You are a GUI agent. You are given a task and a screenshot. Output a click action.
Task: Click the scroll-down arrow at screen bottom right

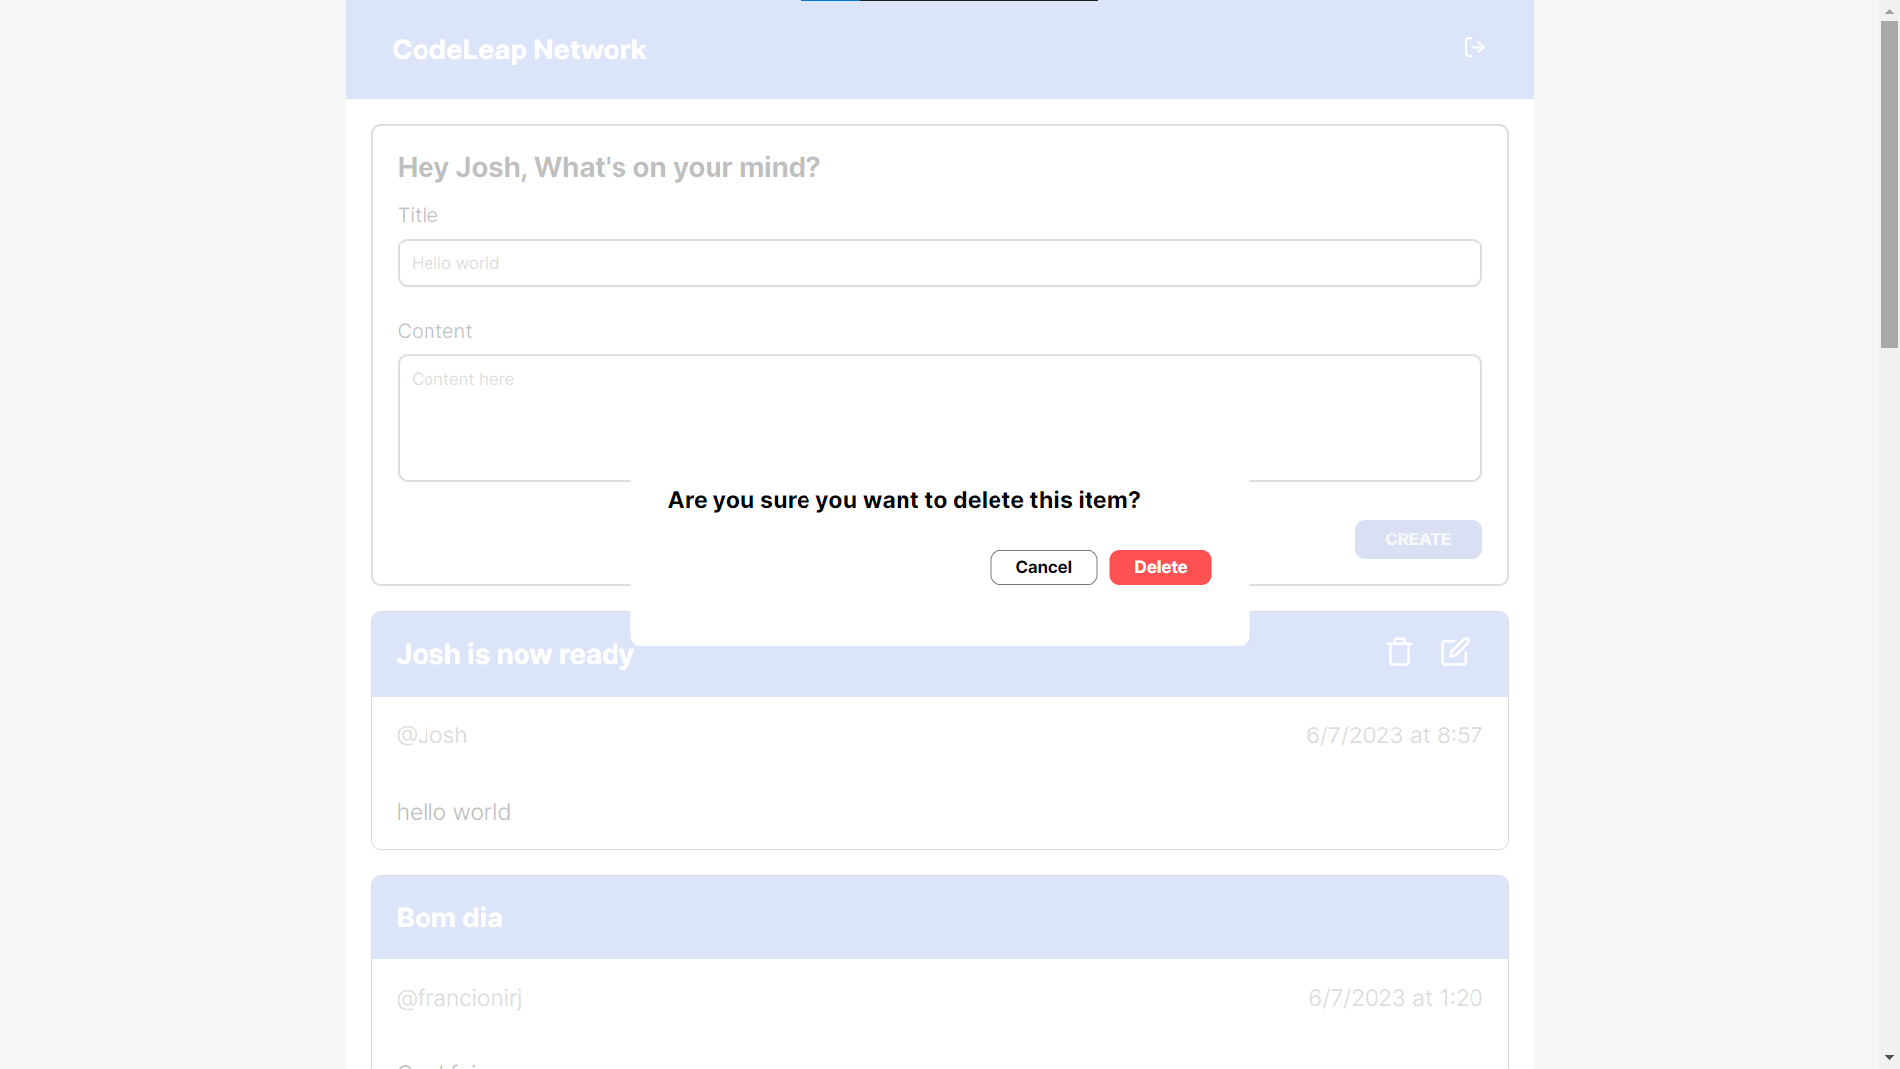(1888, 1057)
